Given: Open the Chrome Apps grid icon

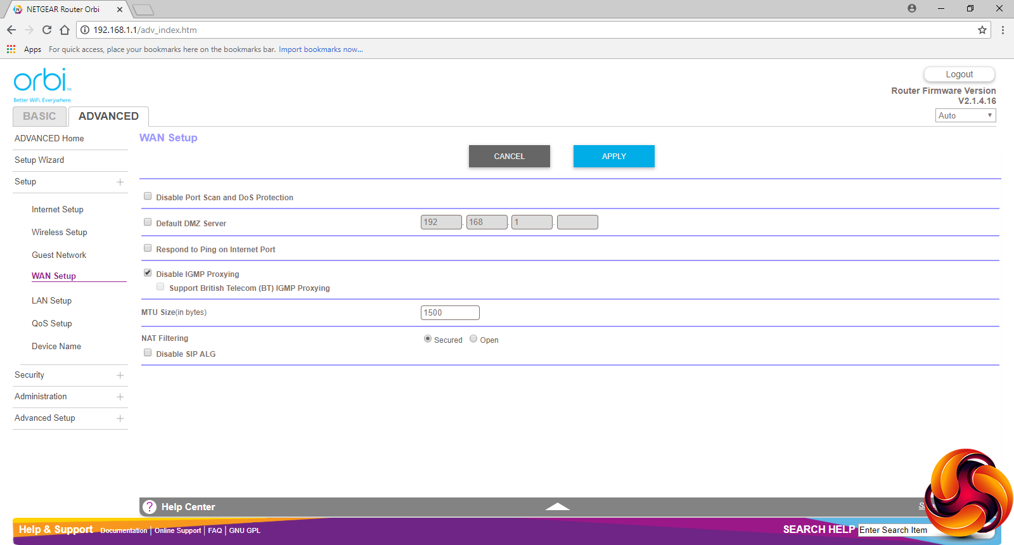Looking at the screenshot, I should tap(11, 49).
